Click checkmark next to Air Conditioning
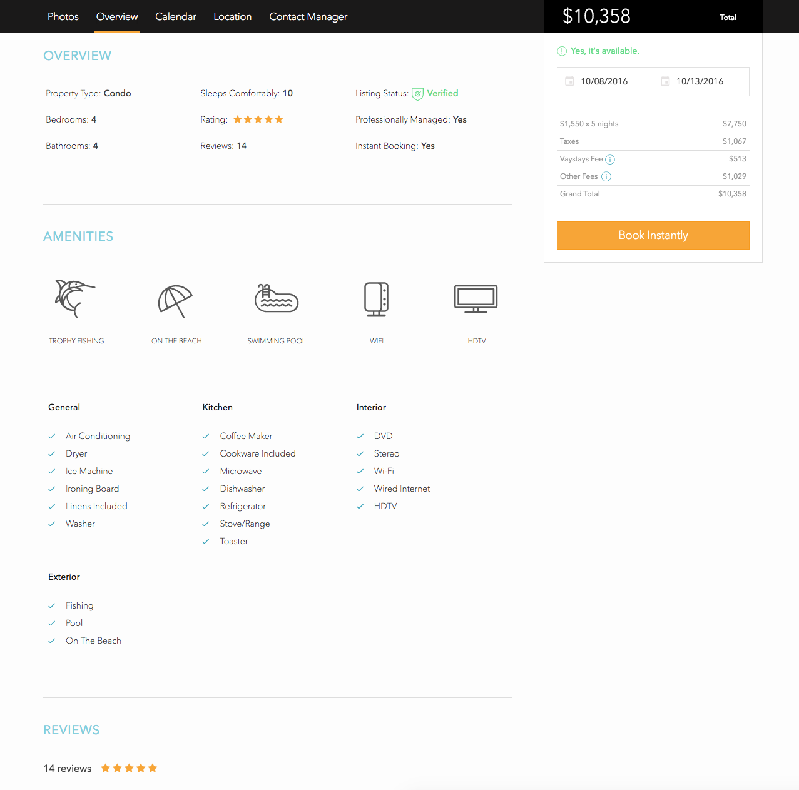799x790 pixels. (52, 437)
